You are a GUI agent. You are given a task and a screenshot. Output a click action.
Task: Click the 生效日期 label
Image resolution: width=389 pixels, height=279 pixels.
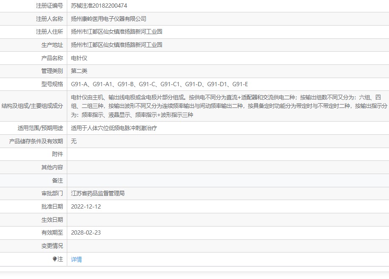pyautogui.click(x=52, y=220)
